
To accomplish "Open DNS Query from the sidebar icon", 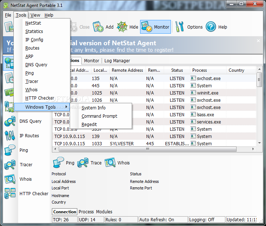I will (x=10, y=121).
